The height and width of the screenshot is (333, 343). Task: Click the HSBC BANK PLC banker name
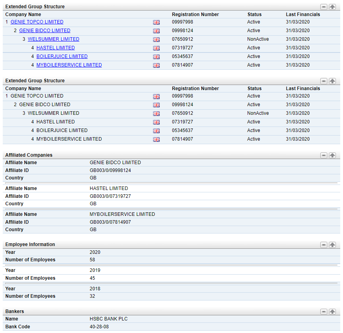click(x=108, y=319)
